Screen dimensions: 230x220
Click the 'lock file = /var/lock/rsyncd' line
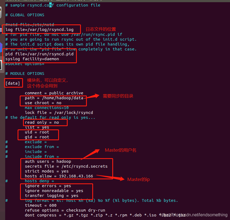pos(59,113)
